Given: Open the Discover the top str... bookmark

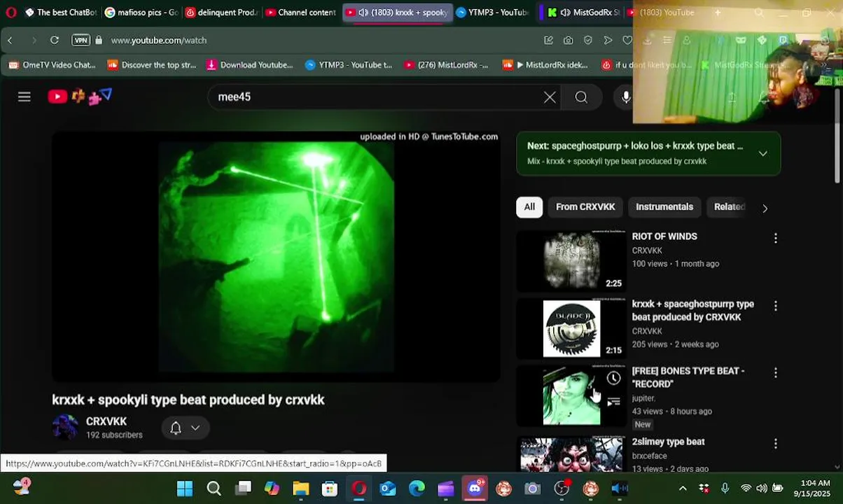Looking at the screenshot, I should point(152,65).
